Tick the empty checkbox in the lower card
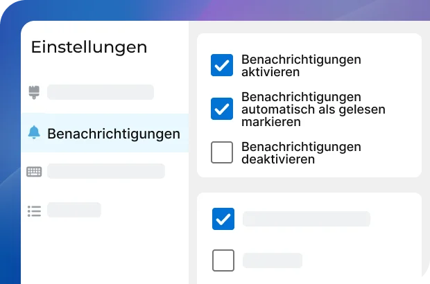Viewport: 430px width, 284px height. click(x=223, y=260)
